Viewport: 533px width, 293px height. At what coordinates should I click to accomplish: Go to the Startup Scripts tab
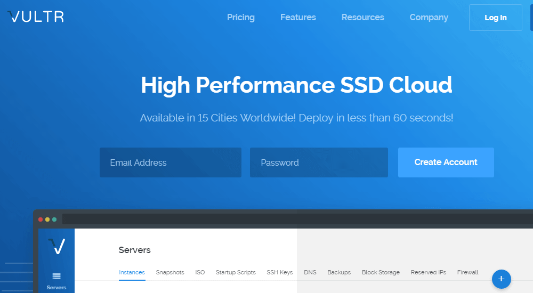click(x=236, y=272)
